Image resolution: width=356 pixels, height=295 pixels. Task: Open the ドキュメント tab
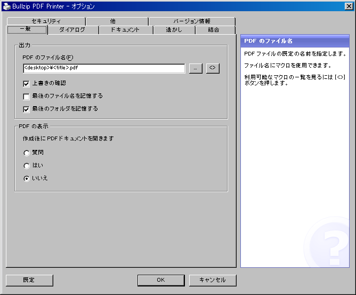(x=125, y=30)
